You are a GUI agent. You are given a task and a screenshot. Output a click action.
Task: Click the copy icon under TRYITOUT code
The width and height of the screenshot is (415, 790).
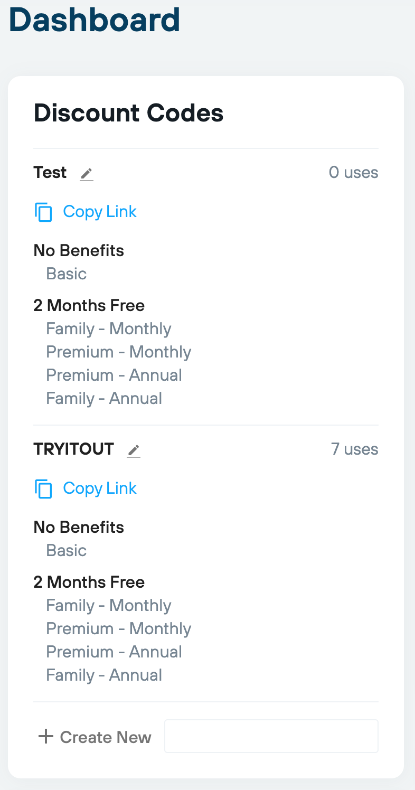tap(44, 488)
